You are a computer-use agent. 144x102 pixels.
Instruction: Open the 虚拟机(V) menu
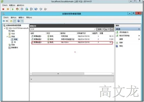20,5
